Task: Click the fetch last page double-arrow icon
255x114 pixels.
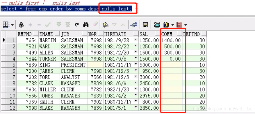Action: tap(68, 25)
